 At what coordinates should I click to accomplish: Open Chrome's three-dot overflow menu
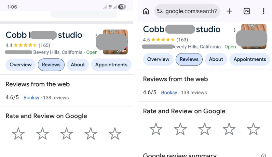(263, 11)
